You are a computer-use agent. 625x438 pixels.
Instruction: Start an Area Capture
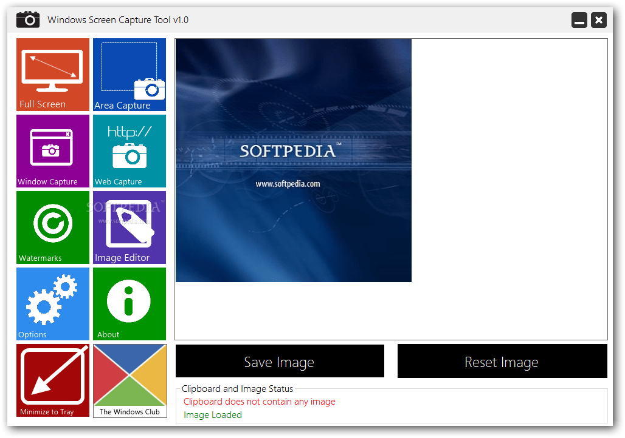click(x=129, y=74)
